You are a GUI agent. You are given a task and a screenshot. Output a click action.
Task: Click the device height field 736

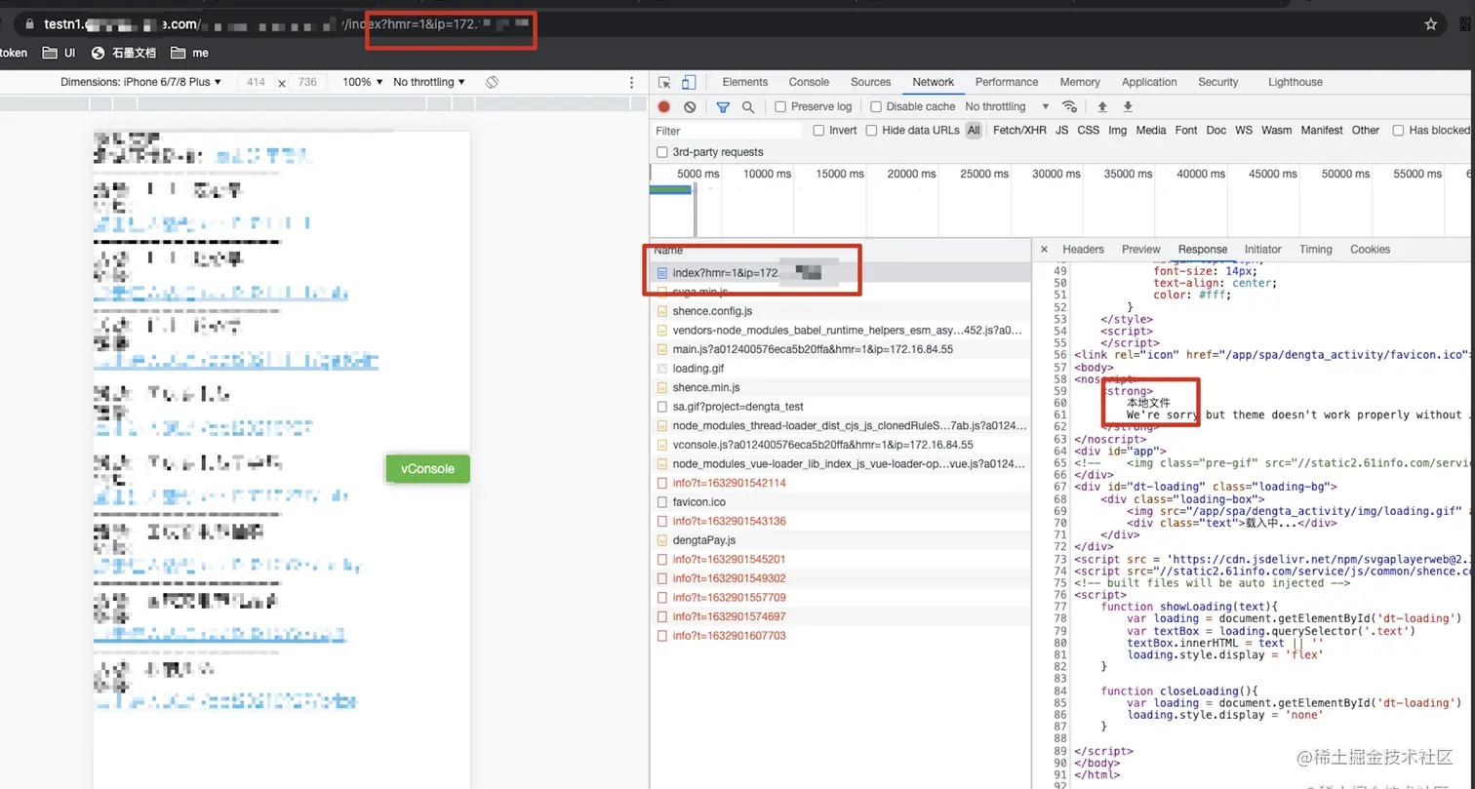pos(307,83)
